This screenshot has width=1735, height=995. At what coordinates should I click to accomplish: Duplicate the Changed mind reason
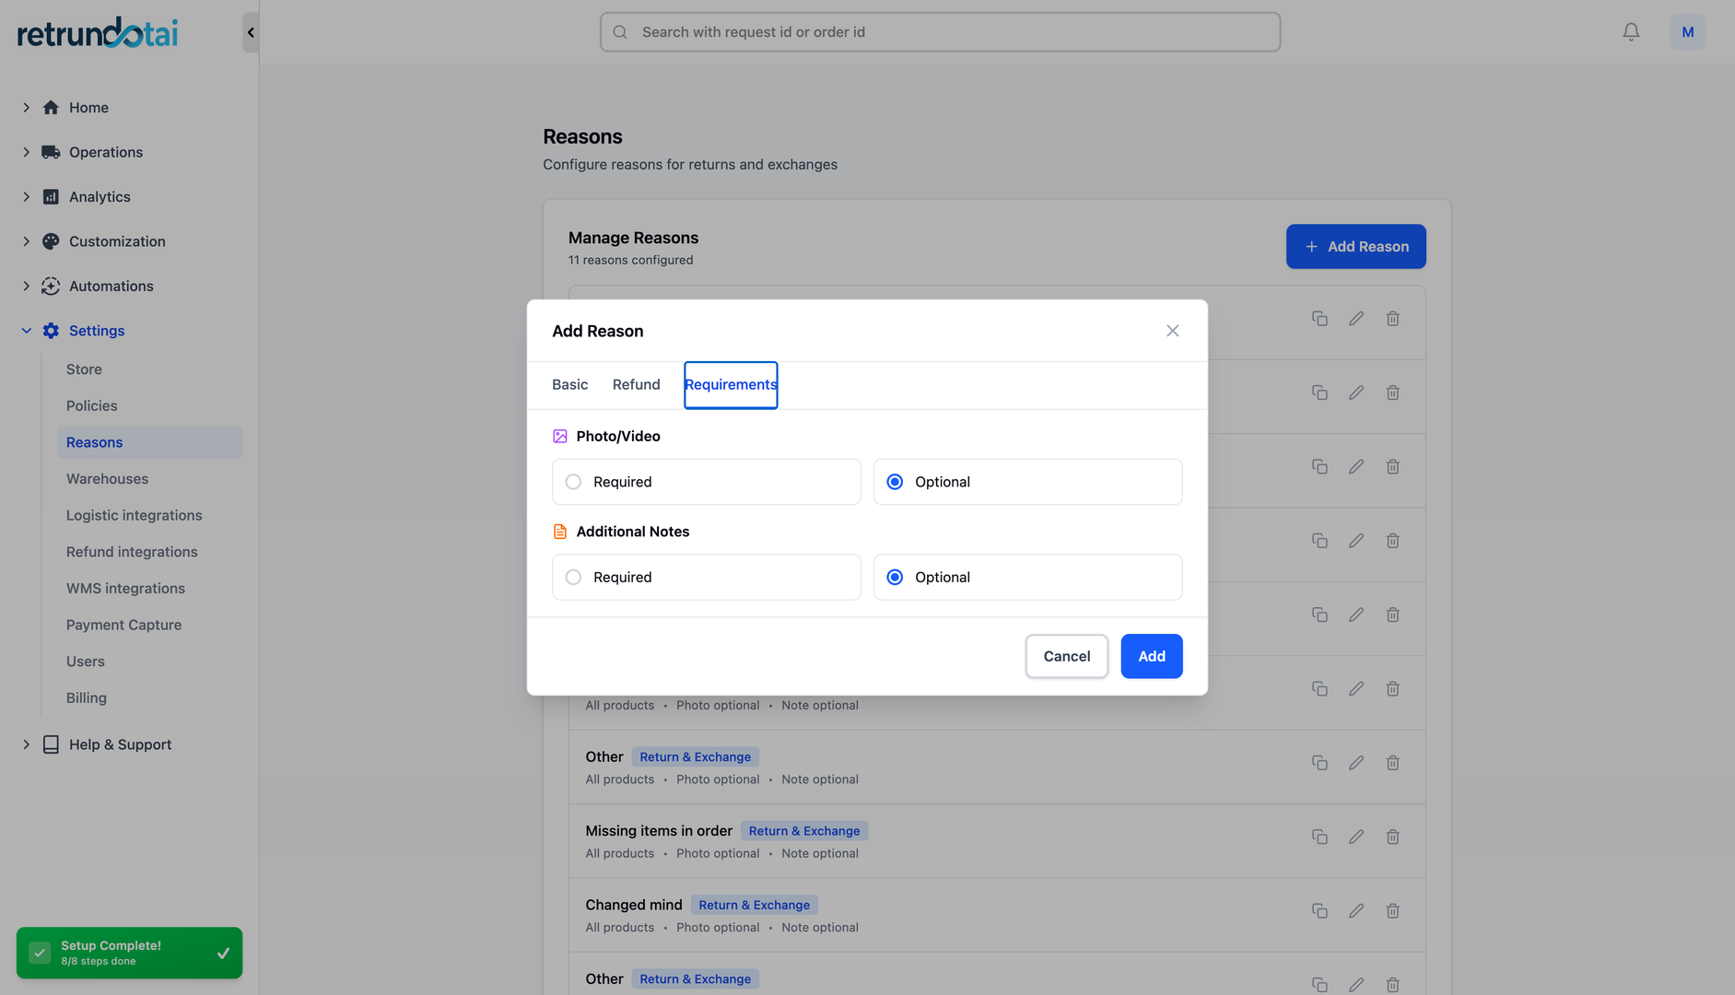click(x=1319, y=910)
